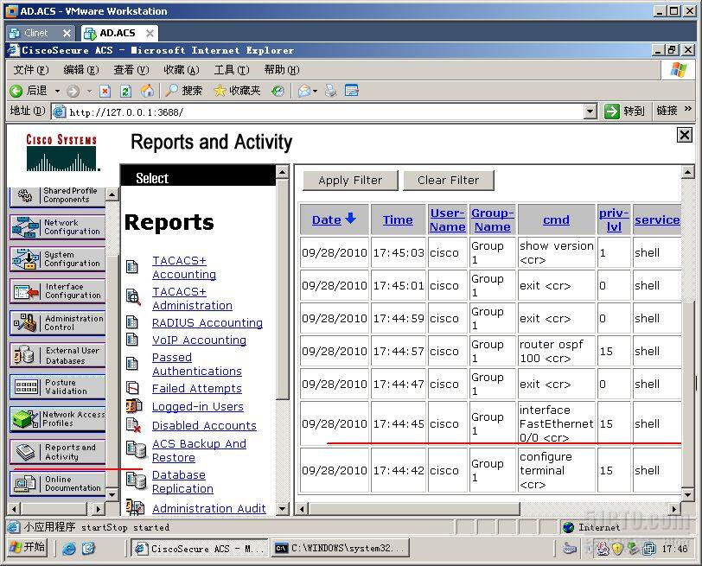Viewport: 702px width, 566px height.
Task: Open Shared Profile Components section
Action: tap(57, 196)
